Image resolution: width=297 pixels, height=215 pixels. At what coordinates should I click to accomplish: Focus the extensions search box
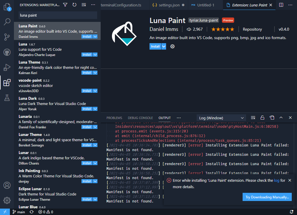[x=58, y=15]
